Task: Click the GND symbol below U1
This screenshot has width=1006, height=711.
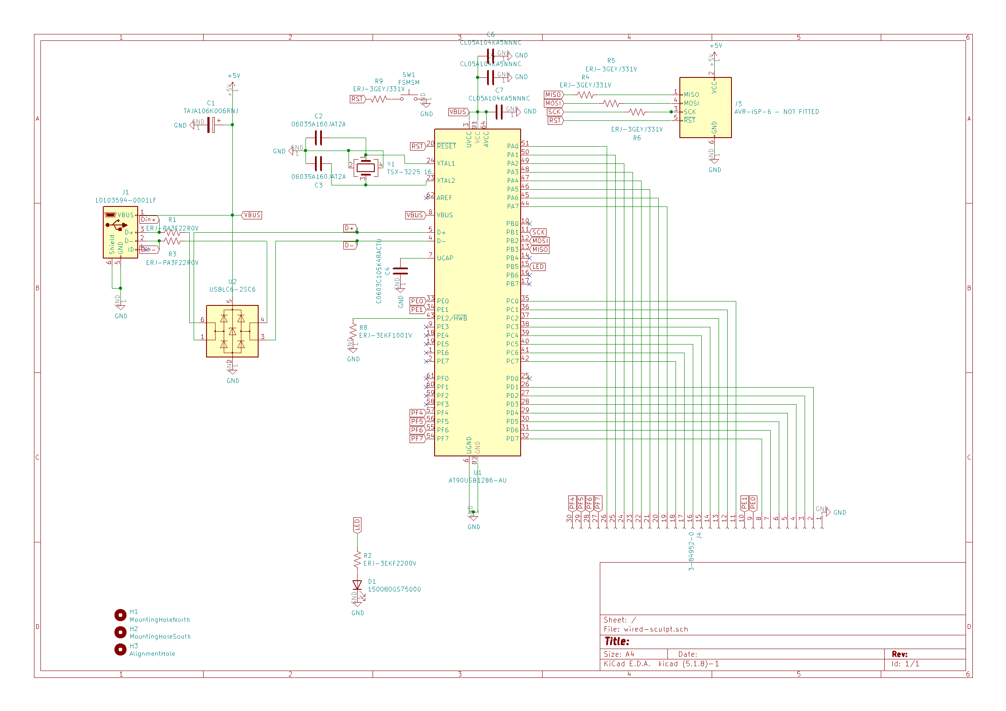Action: tap(473, 518)
